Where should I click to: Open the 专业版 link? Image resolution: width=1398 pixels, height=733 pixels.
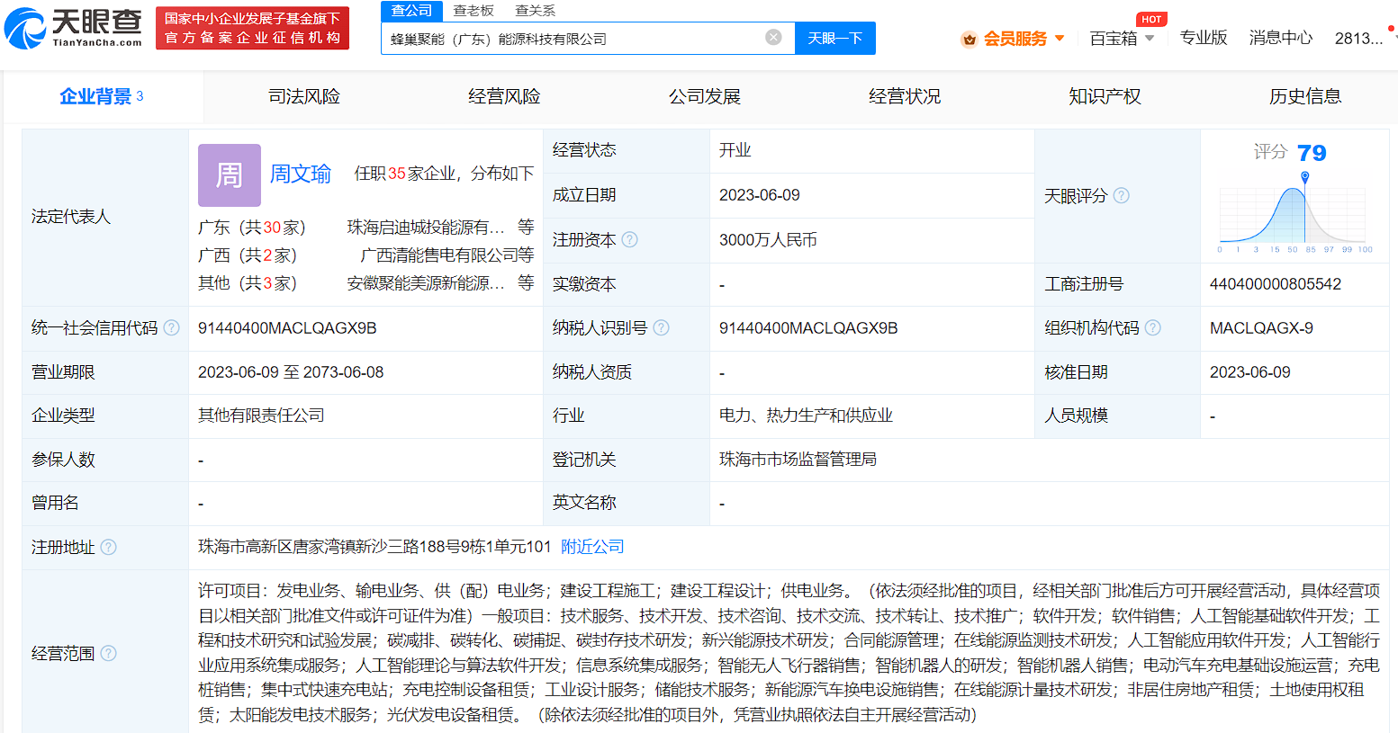click(x=1204, y=38)
